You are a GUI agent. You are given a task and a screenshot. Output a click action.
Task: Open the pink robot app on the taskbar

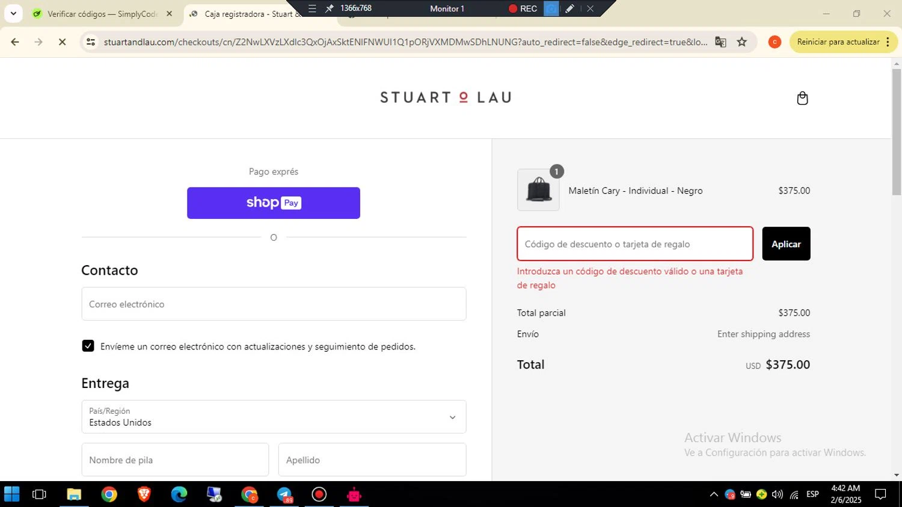tap(354, 494)
